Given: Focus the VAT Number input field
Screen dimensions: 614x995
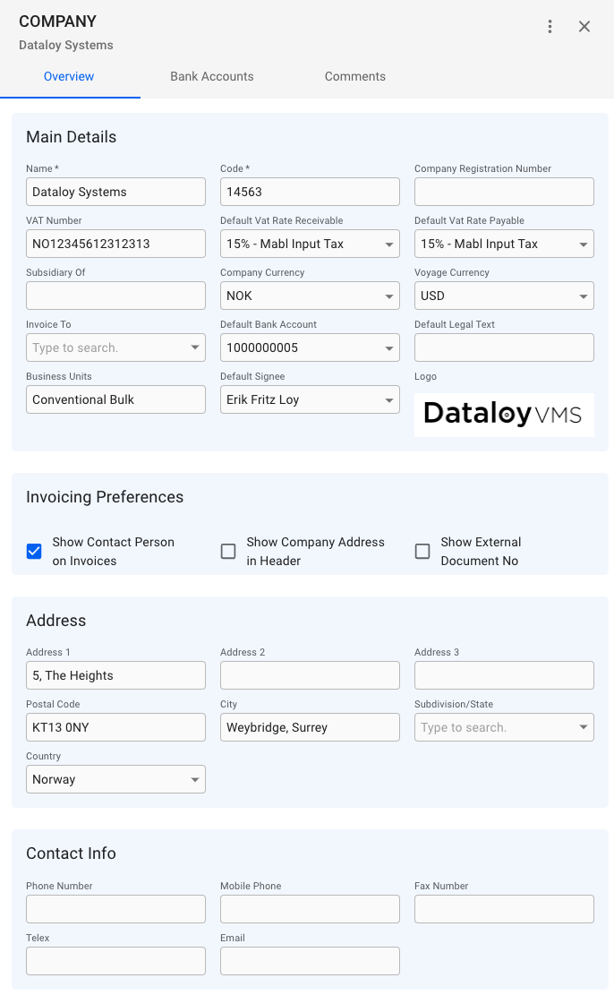Looking at the screenshot, I should coord(115,244).
